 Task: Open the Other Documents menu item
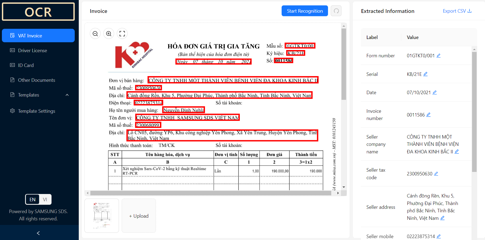click(x=38, y=80)
